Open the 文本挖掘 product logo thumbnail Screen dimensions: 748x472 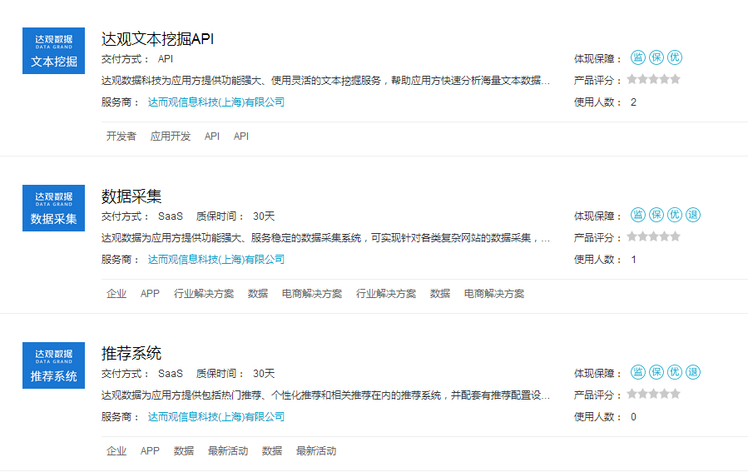pyautogui.click(x=53, y=51)
